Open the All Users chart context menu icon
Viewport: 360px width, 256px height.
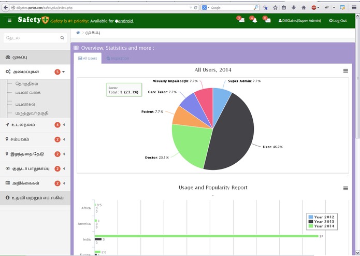coord(345,70)
